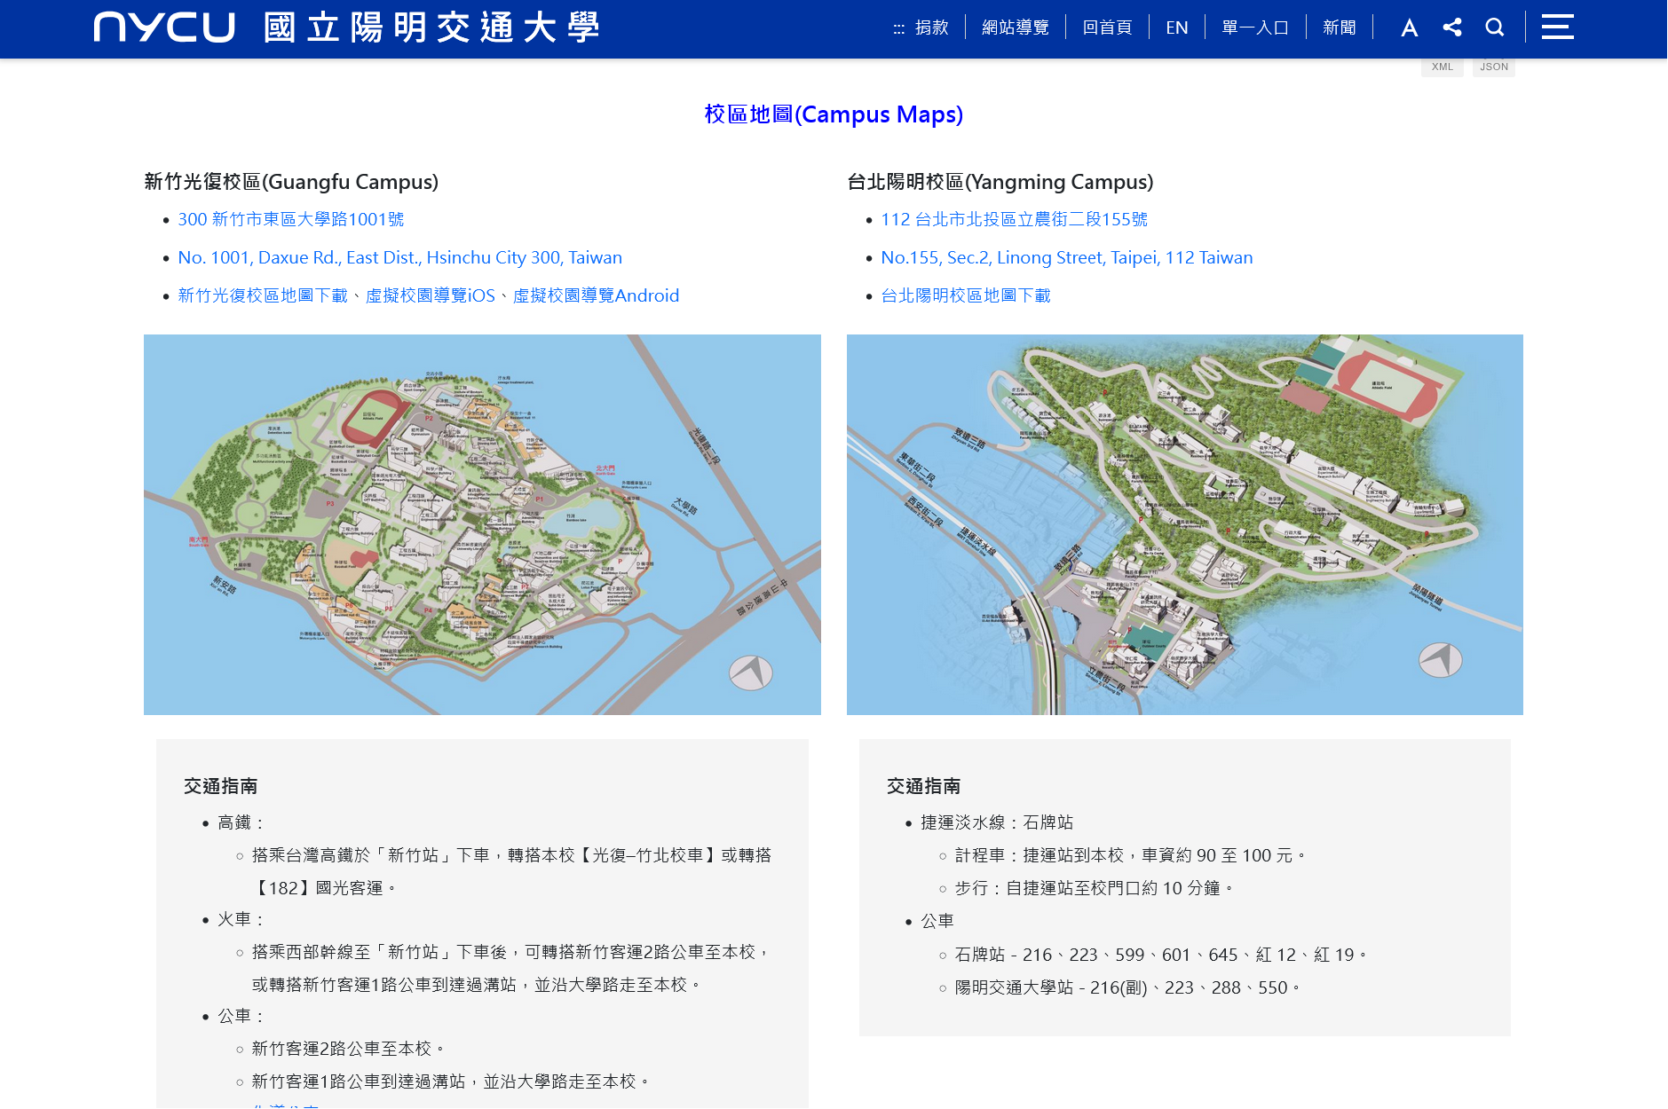Open the font size 'A' icon

click(1409, 28)
